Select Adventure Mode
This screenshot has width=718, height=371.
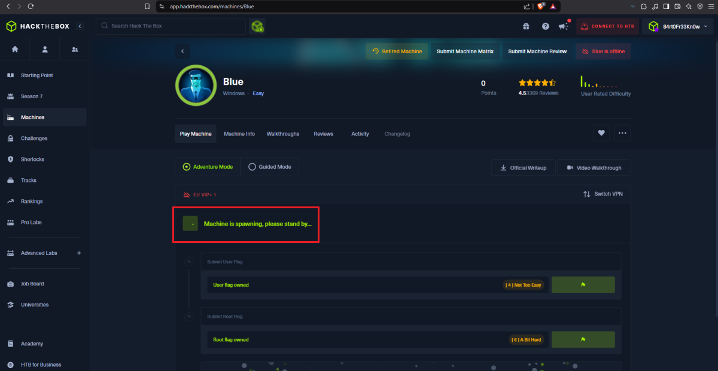click(208, 167)
